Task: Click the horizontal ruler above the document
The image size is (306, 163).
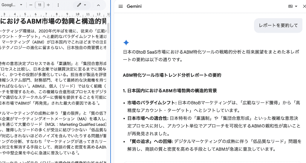Action: tap(55, 14)
